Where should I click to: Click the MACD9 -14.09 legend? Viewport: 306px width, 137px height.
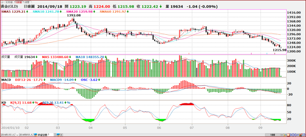tap(63, 80)
